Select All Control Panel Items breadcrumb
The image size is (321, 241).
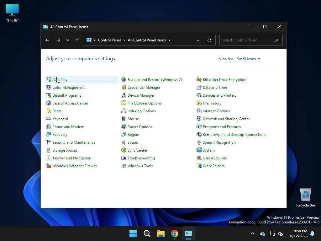pyautogui.click(x=147, y=40)
